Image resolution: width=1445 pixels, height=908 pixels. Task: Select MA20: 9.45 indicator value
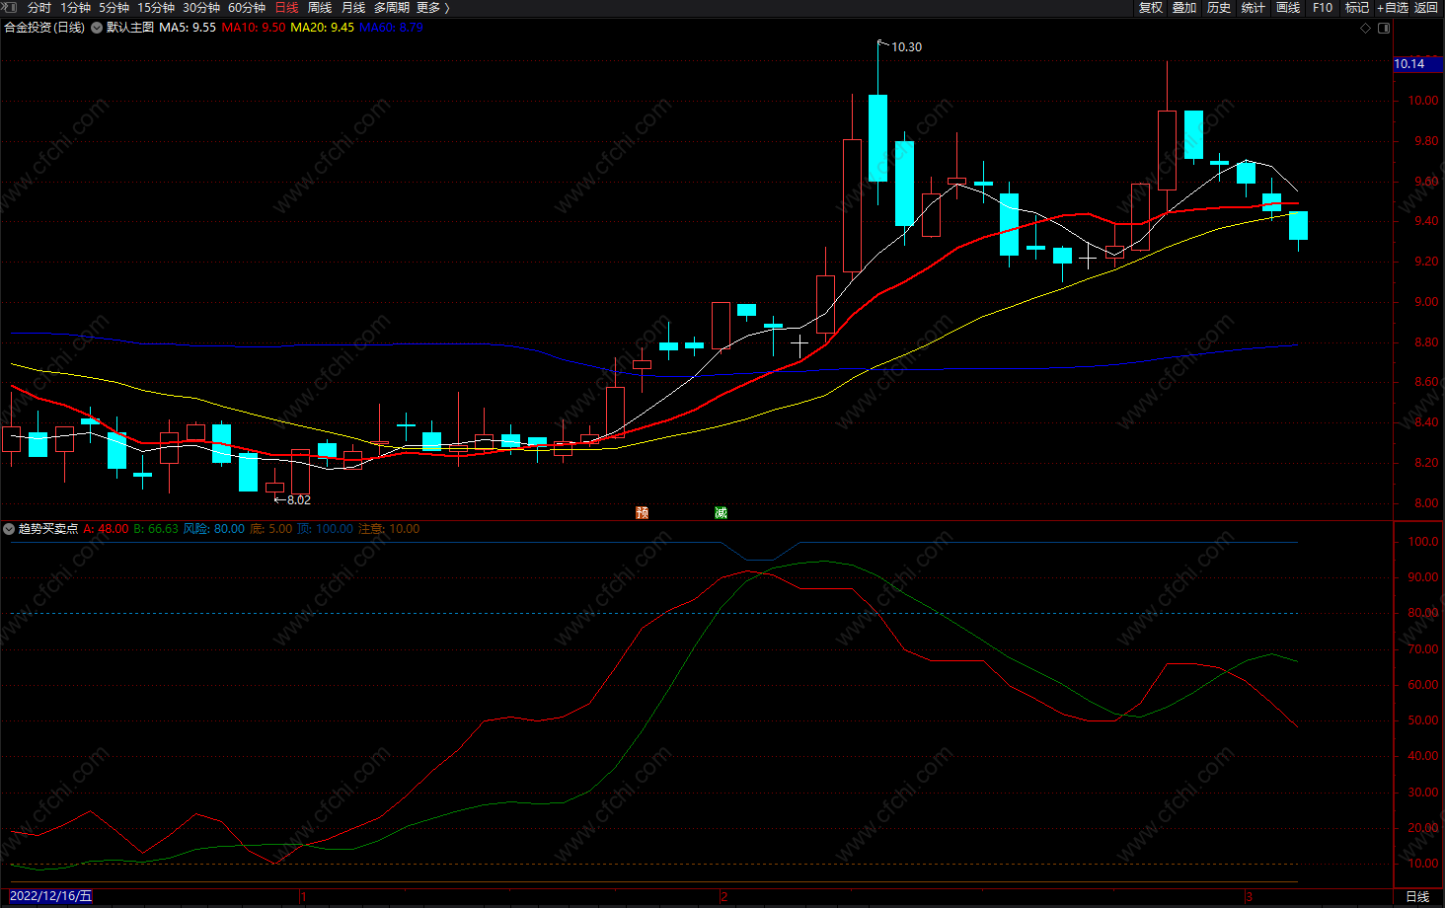click(323, 28)
